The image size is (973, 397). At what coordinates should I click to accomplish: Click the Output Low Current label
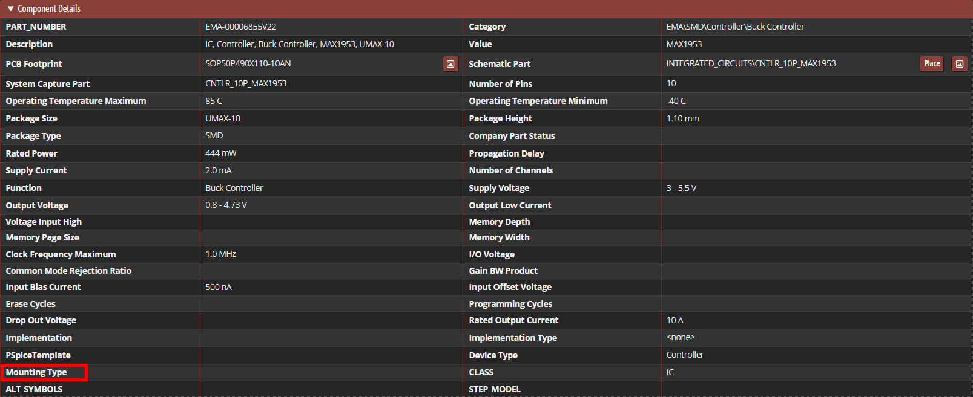pyautogui.click(x=510, y=205)
